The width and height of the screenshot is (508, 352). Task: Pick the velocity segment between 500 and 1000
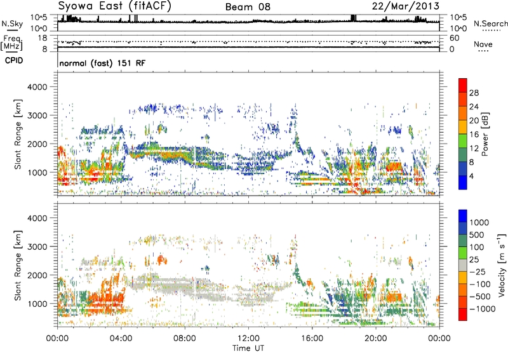coord(463,229)
